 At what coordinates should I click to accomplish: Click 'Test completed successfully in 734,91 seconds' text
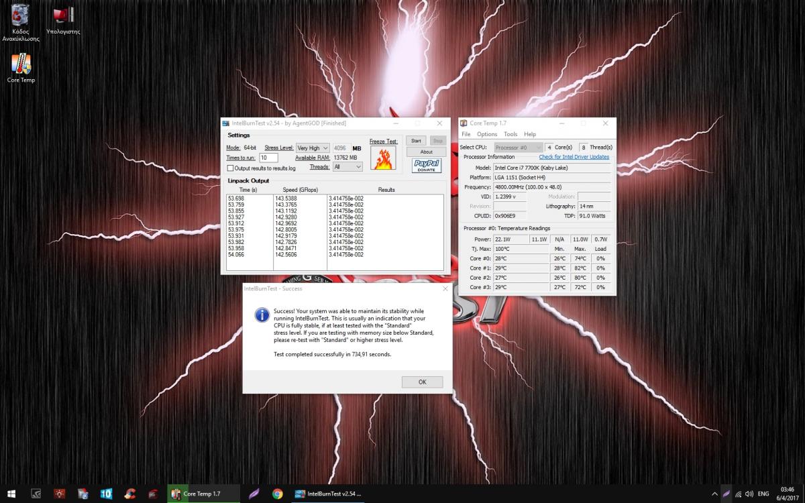click(x=332, y=354)
